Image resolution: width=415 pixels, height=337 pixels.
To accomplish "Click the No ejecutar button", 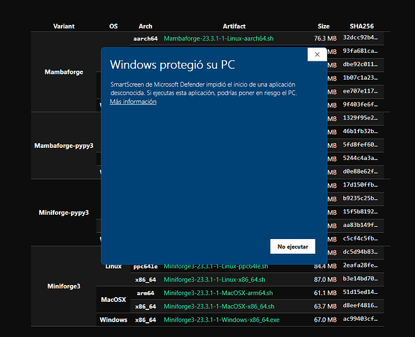I will tap(293, 247).
